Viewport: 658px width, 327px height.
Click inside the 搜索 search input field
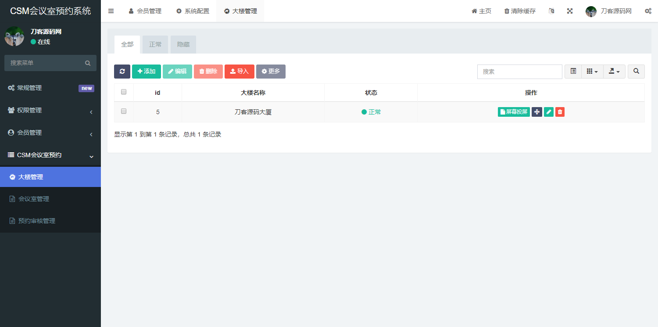pos(519,71)
